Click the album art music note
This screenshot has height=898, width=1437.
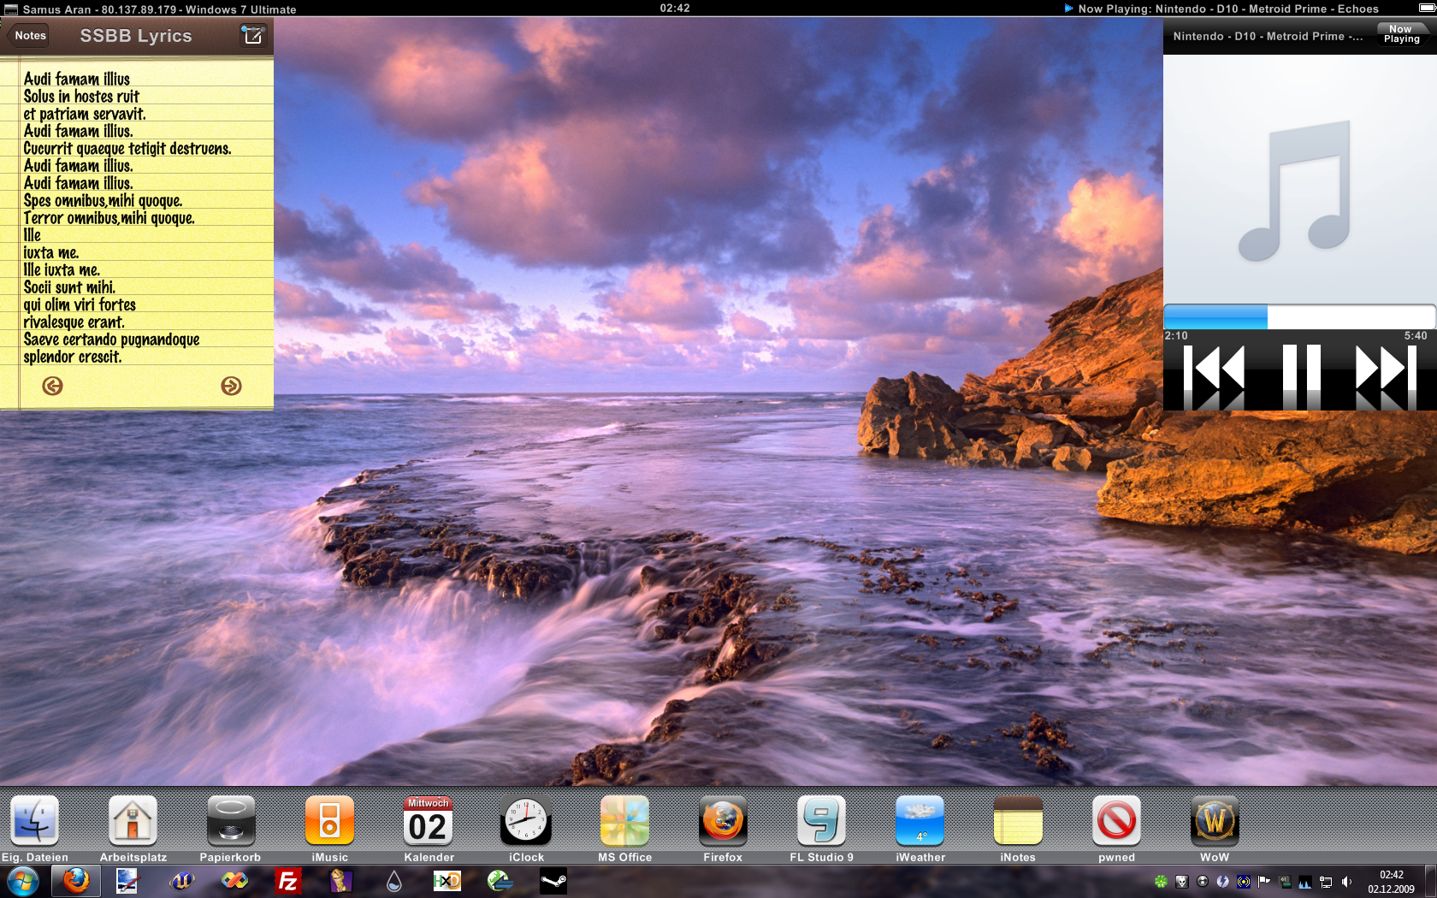click(1295, 190)
